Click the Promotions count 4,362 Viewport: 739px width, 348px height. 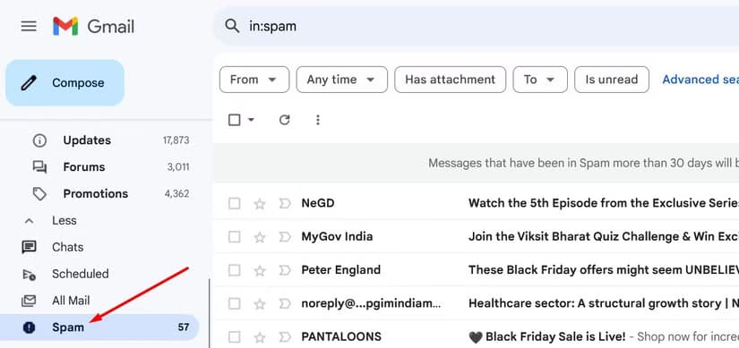[x=176, y=194]
